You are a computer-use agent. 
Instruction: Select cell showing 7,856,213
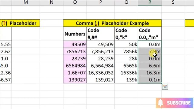point(101,51)
